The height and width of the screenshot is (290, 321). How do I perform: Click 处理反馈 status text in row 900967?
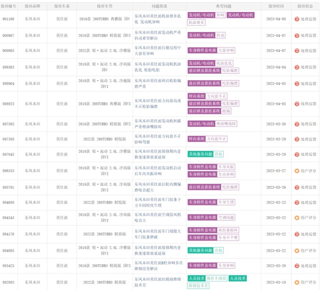click(x=309, y=35)
